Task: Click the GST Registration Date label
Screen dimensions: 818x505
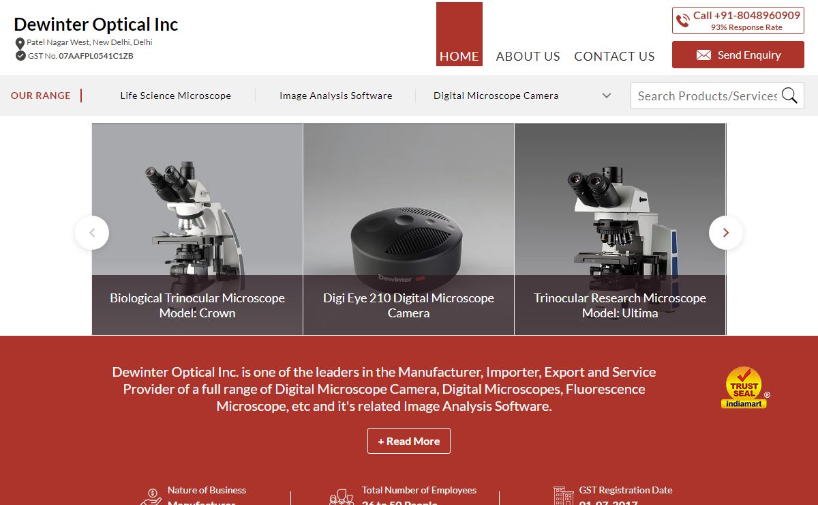Action: pos(626,490)
